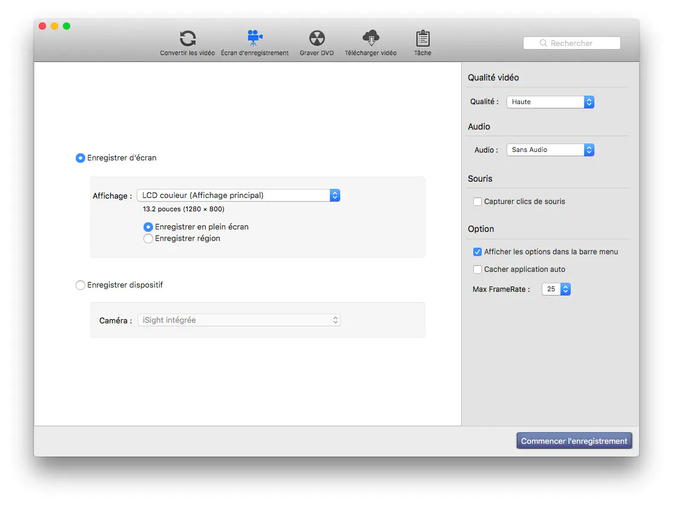Open the Graver DVD tool

pos(317,43)
